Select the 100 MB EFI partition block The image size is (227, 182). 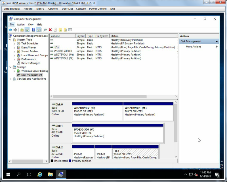[103, 152]
